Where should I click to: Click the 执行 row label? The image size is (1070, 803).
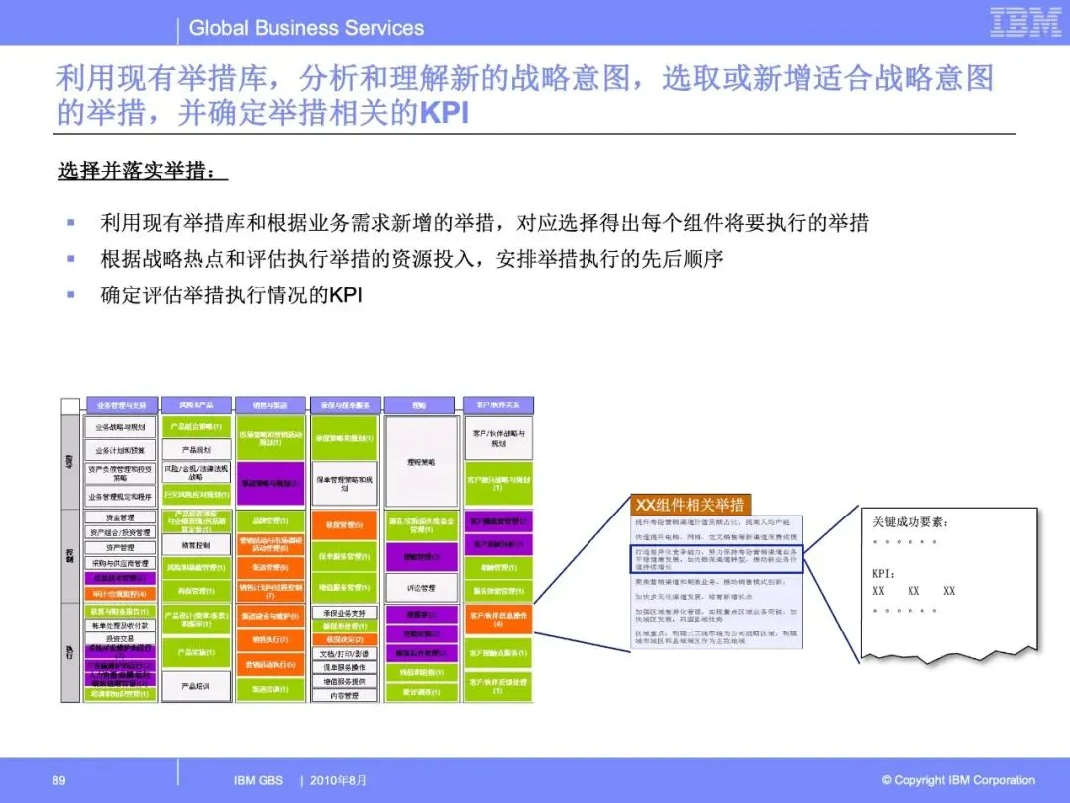tap(70, 652)
